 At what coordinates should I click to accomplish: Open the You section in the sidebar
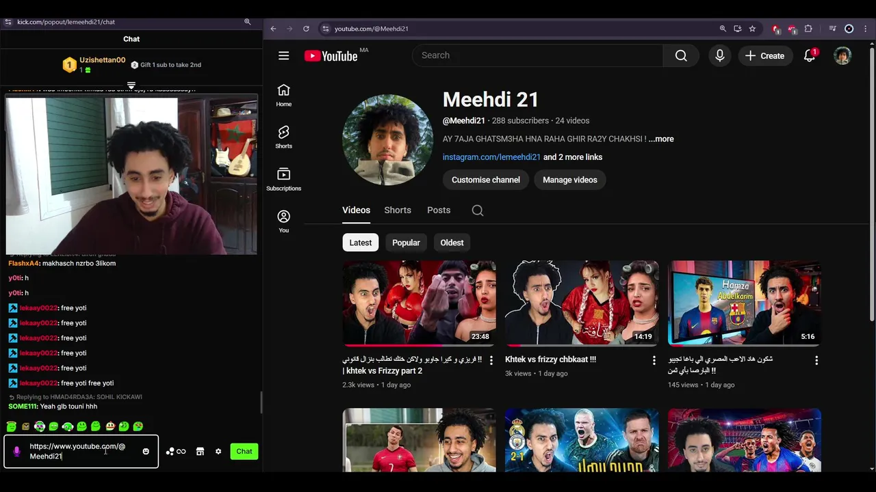[283, 221]
